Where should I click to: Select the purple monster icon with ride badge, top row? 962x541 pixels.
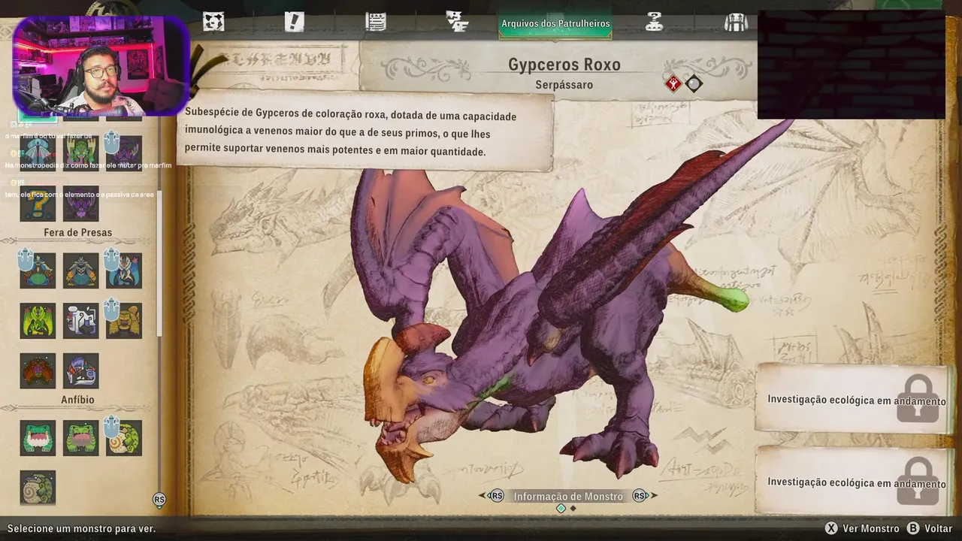point(124,153)
